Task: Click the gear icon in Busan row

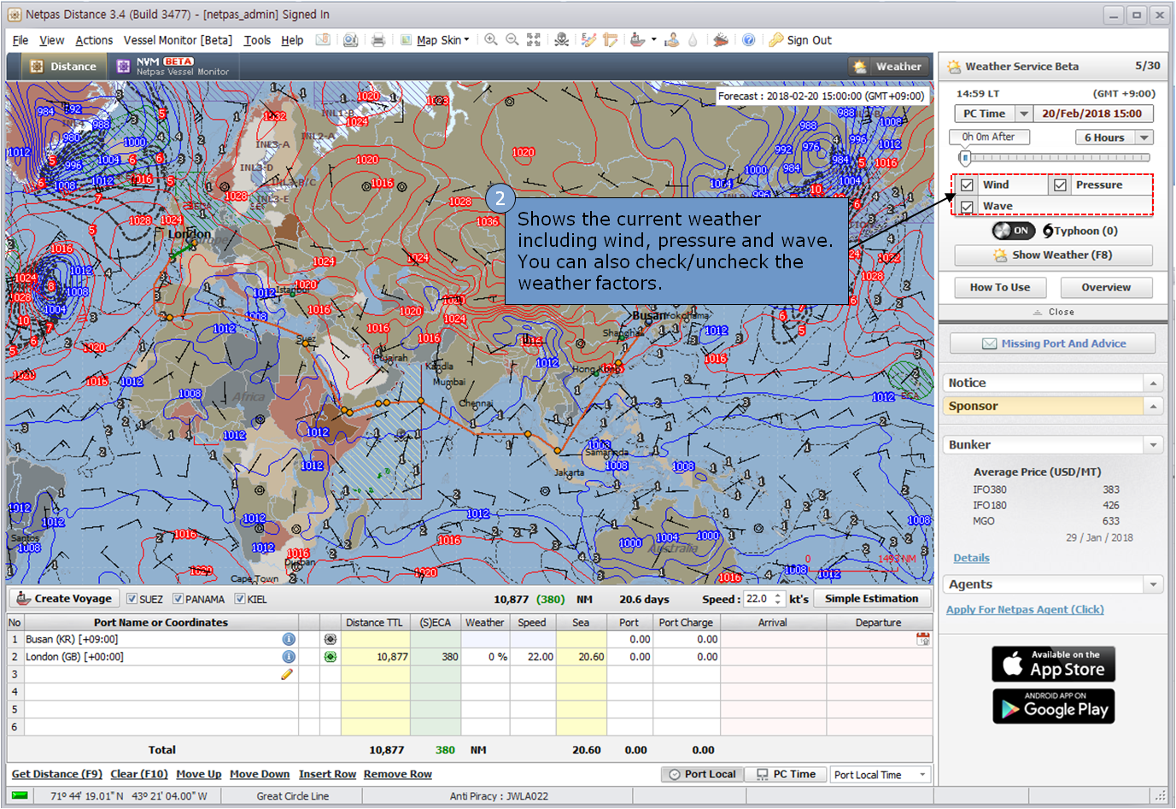Action: [x=331, y=639]
